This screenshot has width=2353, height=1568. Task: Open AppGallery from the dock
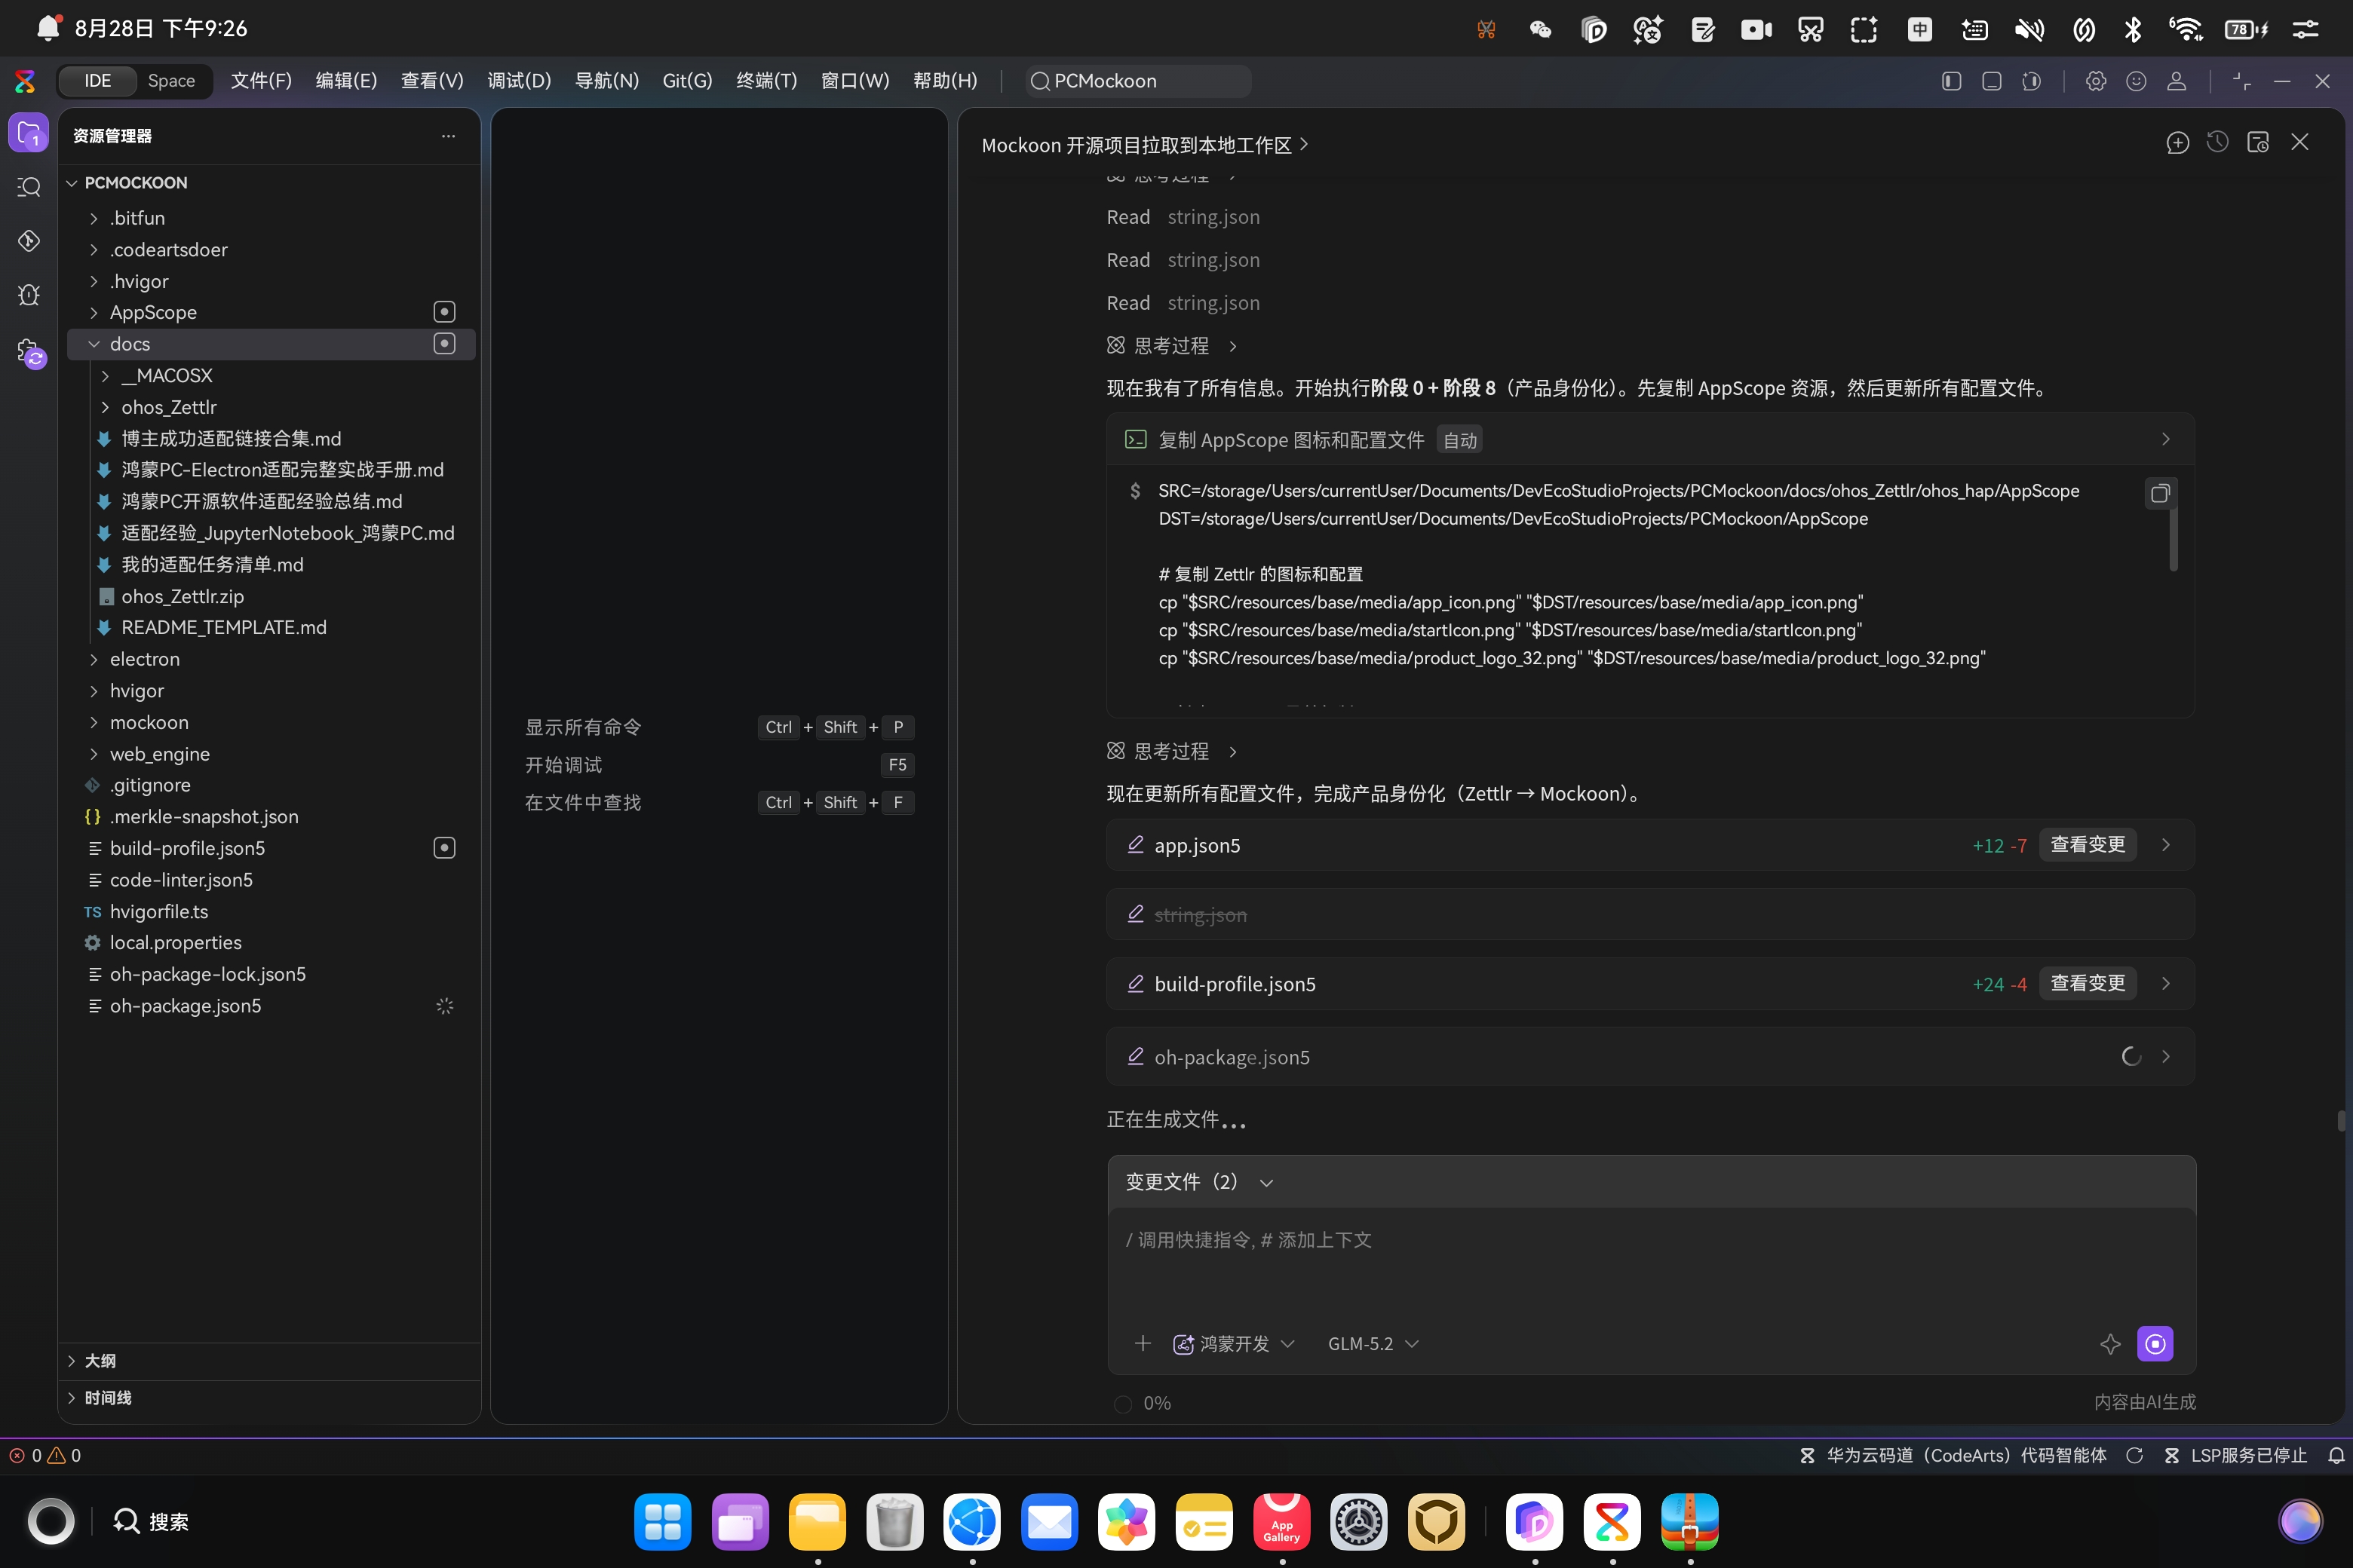point(1281,1521)
